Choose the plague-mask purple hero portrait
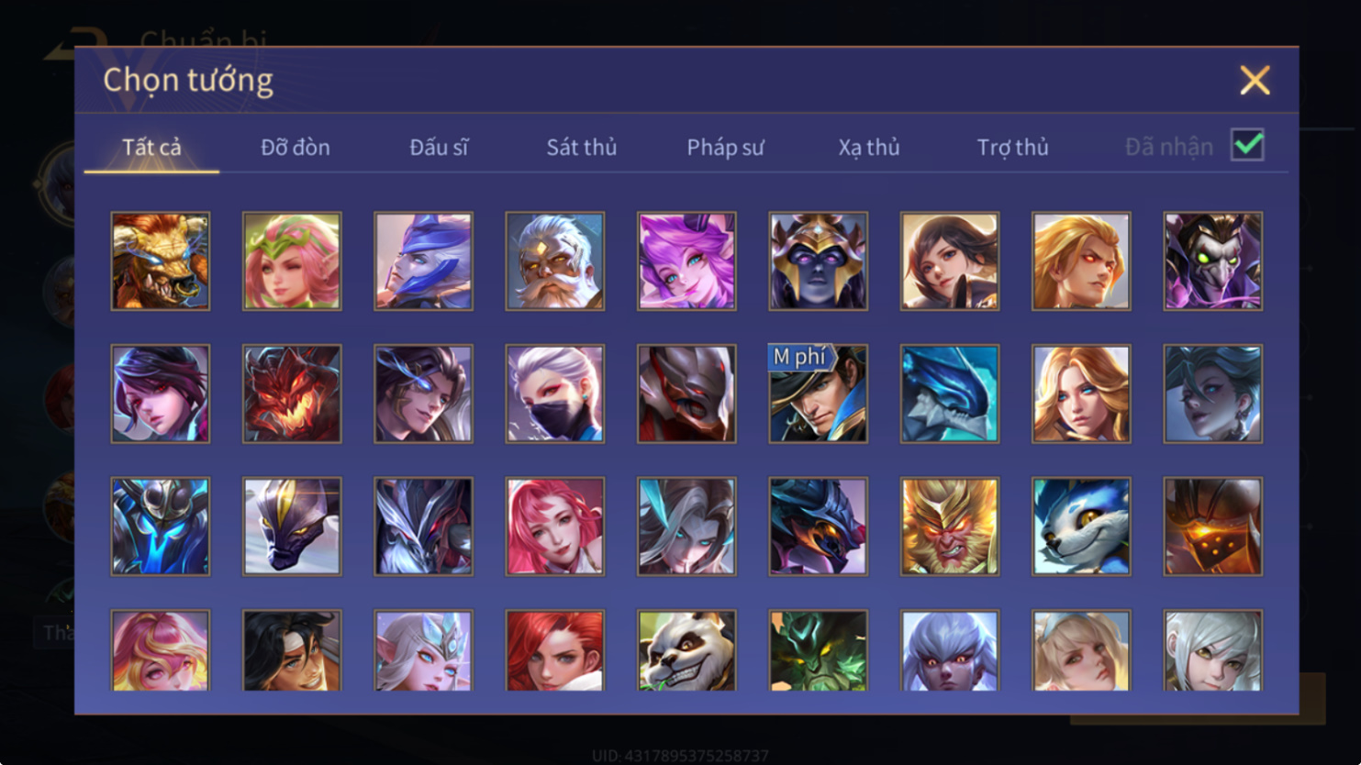The image size is (1361, 765). tap(1213, 261)
